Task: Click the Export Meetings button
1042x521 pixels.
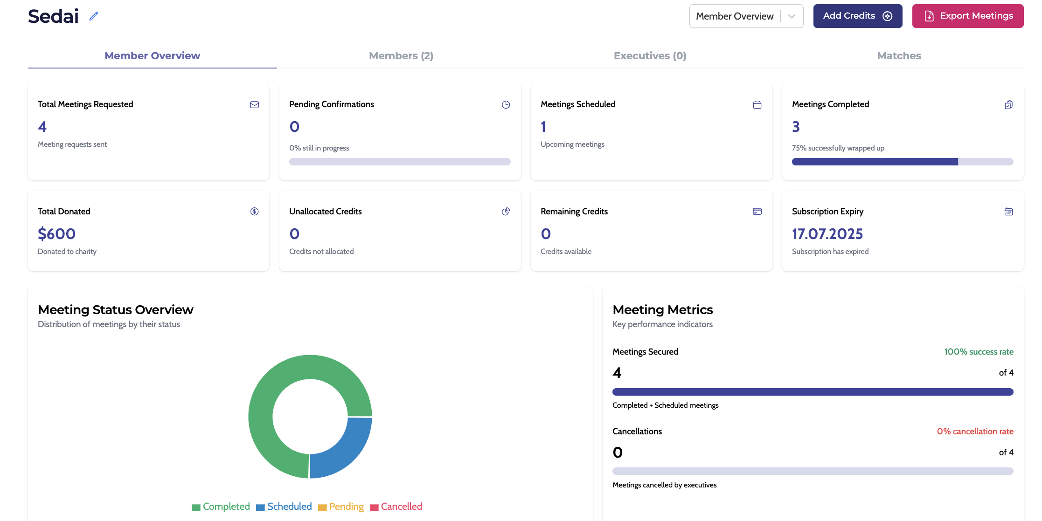Action: coord(967,16)
